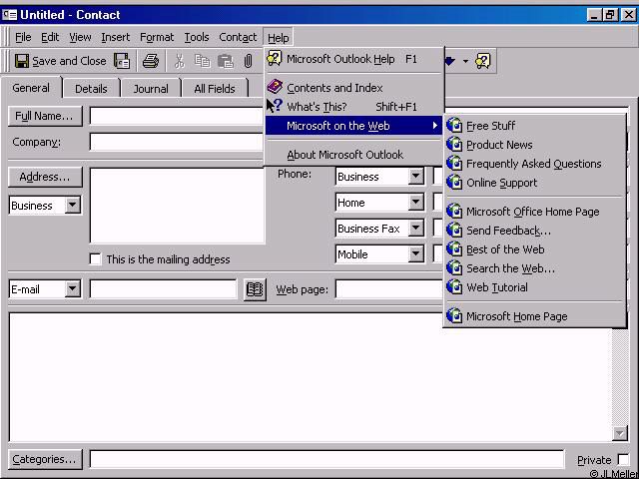
Task: Click the save-and-new contact icon
Action: click(122, 61)
